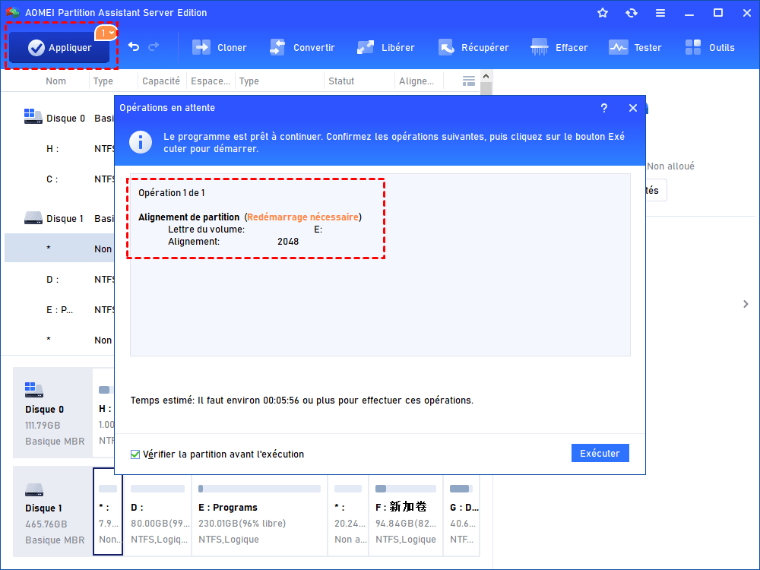Redo the operation
The width and height of the screenshot is (760, 570).
pos(154,46)
